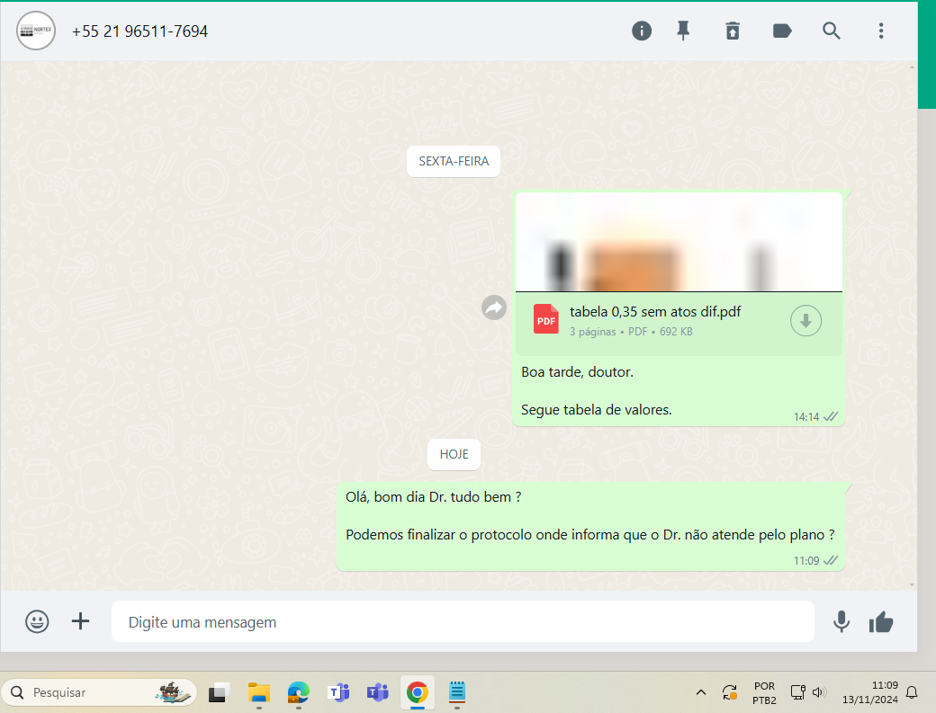Open the three-dot more options menu

(881, 31)
